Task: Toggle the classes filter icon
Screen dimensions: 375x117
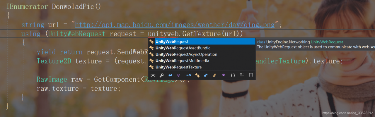Action: click(x=197, y=75)
